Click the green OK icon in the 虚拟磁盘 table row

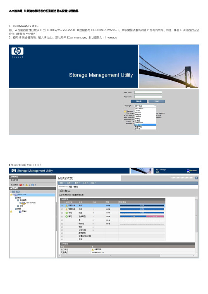click(67, 216)
